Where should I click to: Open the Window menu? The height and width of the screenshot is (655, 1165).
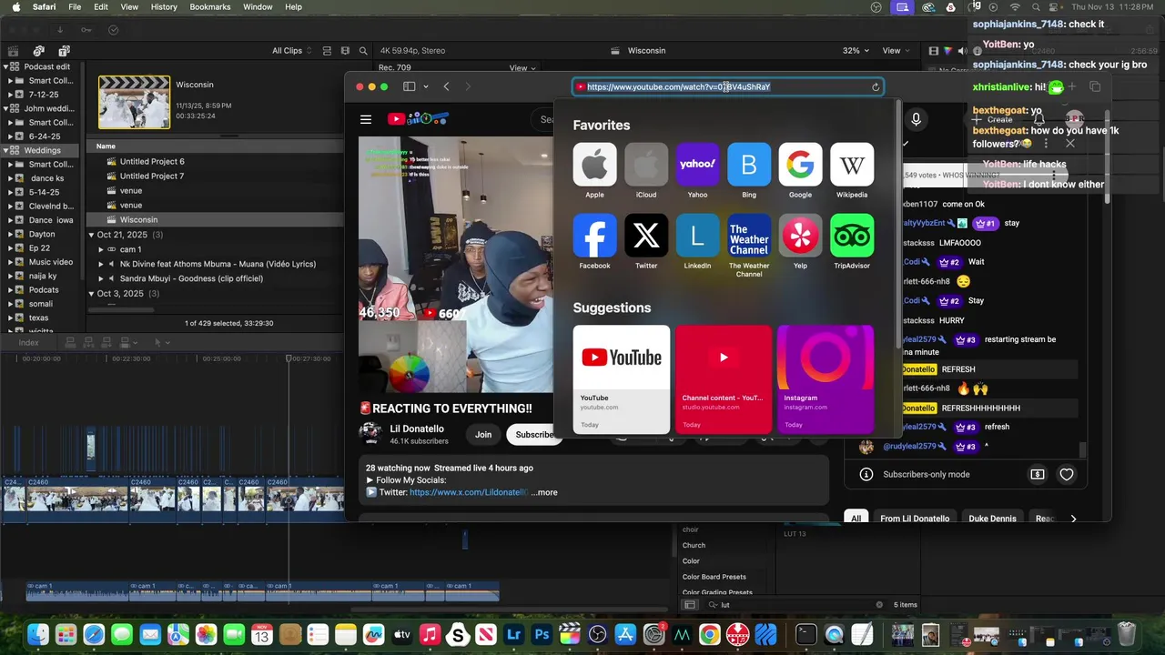pyautogui.click(x=258, y=7)
